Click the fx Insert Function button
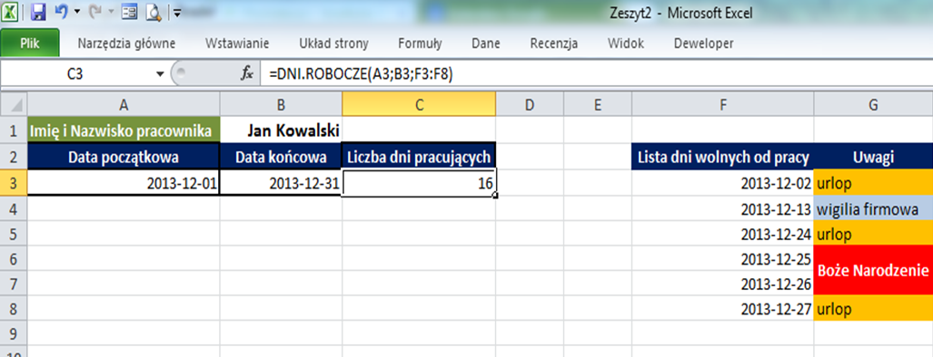The image size is (933, 357). pyautogui.click(x=247, y=73)
